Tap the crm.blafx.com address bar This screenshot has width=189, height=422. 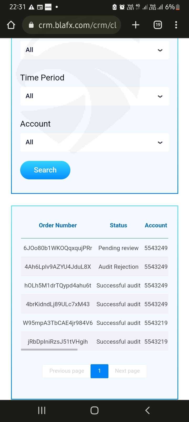77,25
